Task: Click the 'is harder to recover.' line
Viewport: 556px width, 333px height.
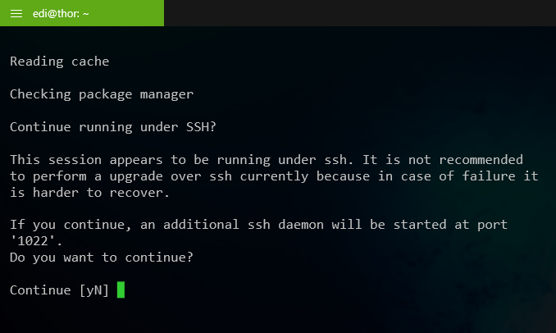Action: (x=89, y=193)
